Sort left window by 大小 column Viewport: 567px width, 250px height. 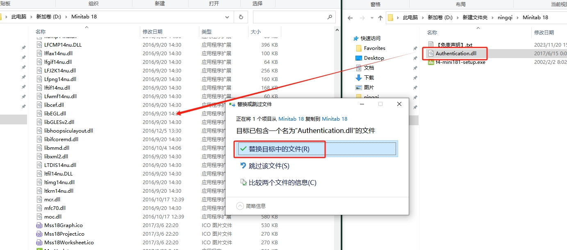[255, 32]
